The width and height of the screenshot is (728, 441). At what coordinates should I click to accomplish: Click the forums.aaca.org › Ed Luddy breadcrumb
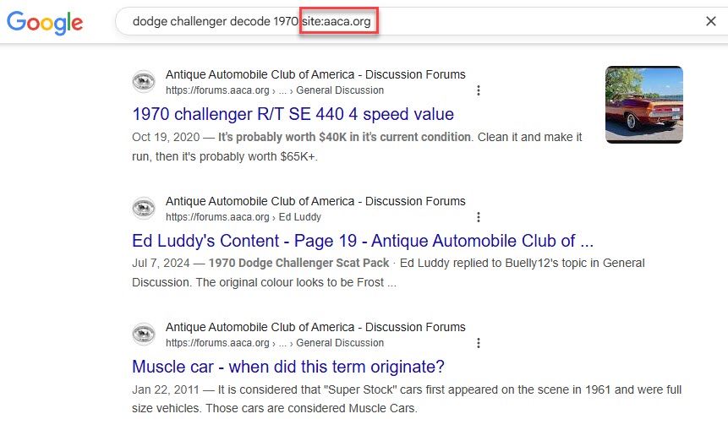(244, 217)
